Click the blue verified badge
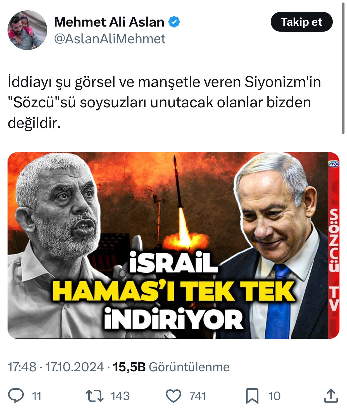 point(174,22)
